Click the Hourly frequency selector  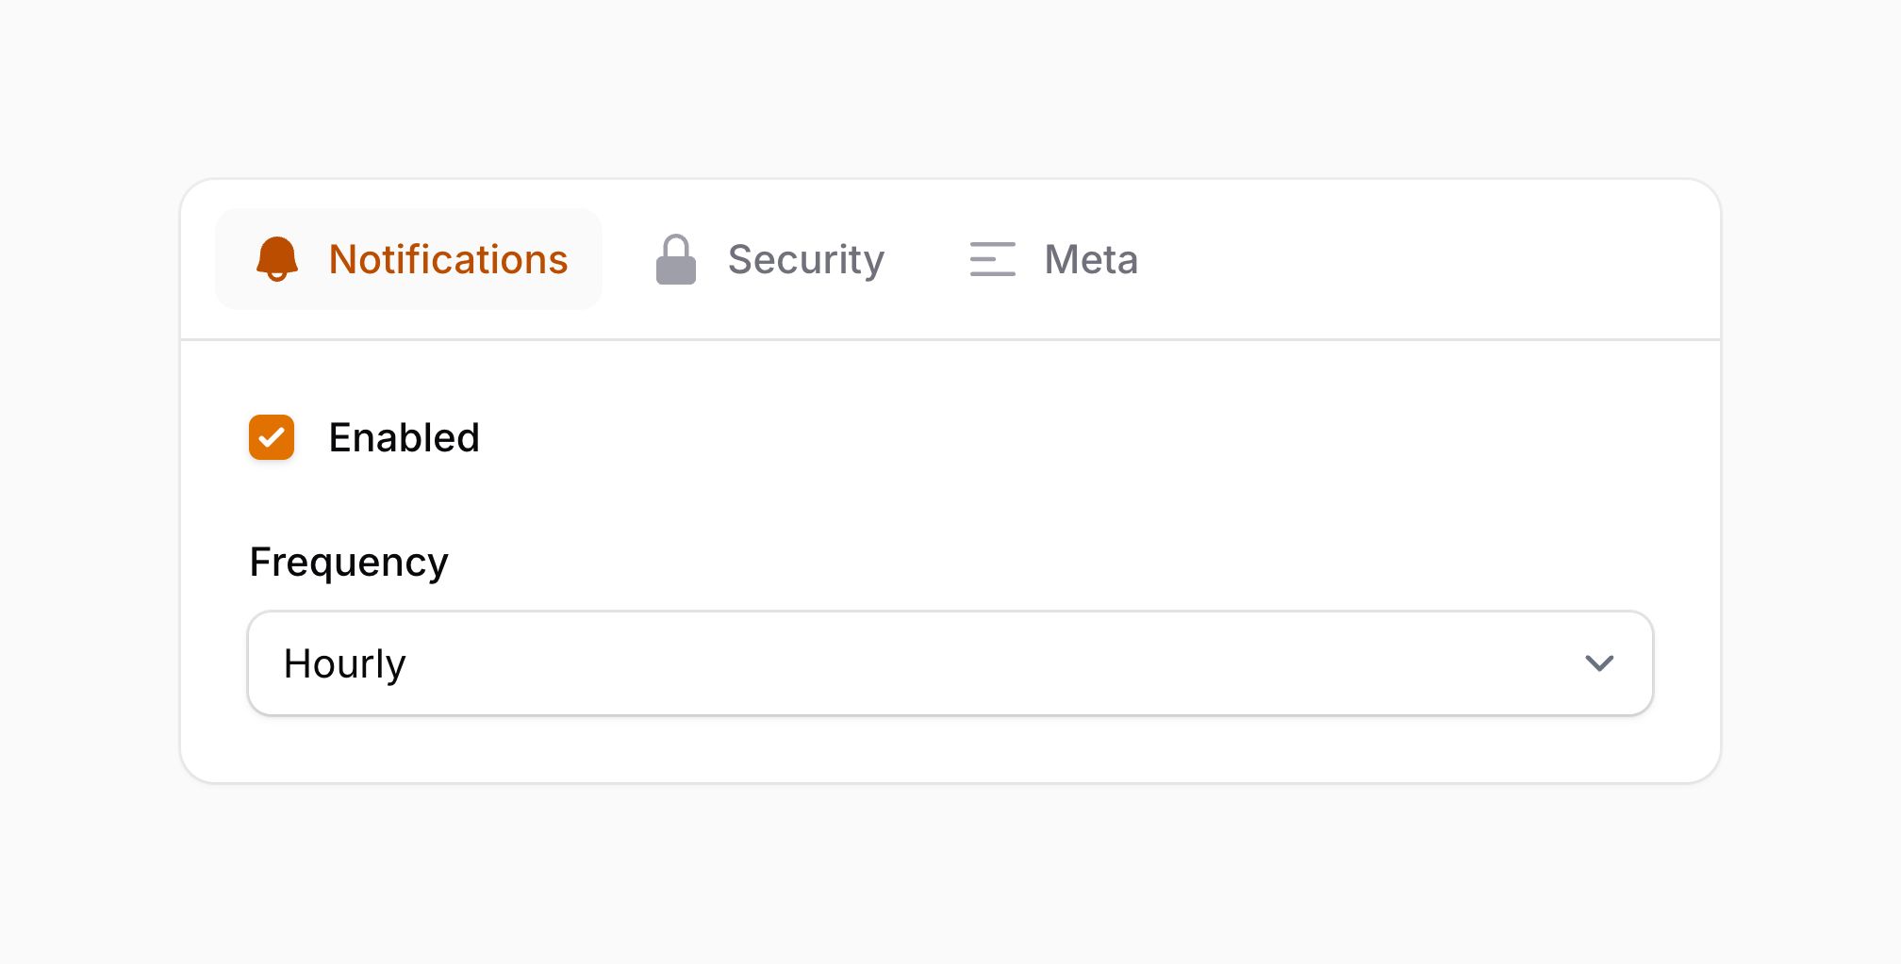point(950,662)
